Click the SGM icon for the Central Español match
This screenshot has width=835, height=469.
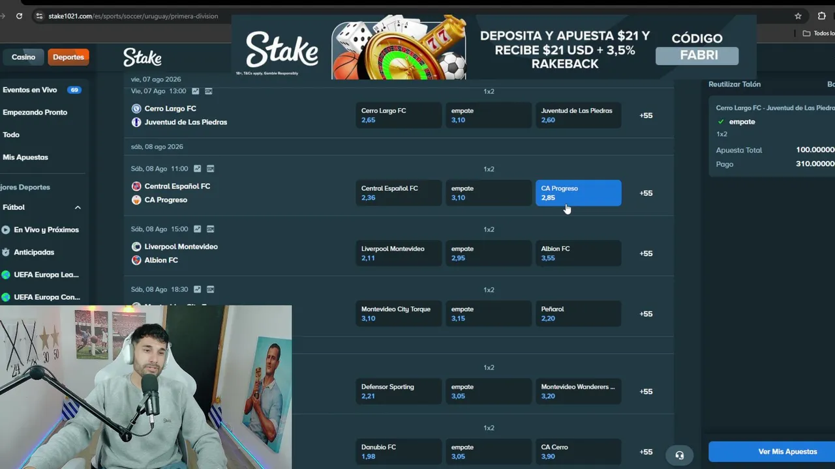coord(211,169)
